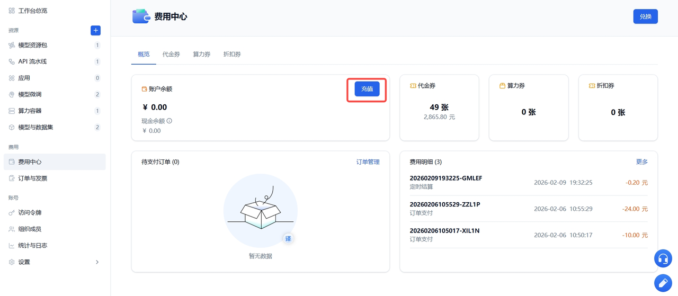678x296 pixels.
Task: Click the 模型资源包 sidebar icon
Action: [x=12, y=45]
